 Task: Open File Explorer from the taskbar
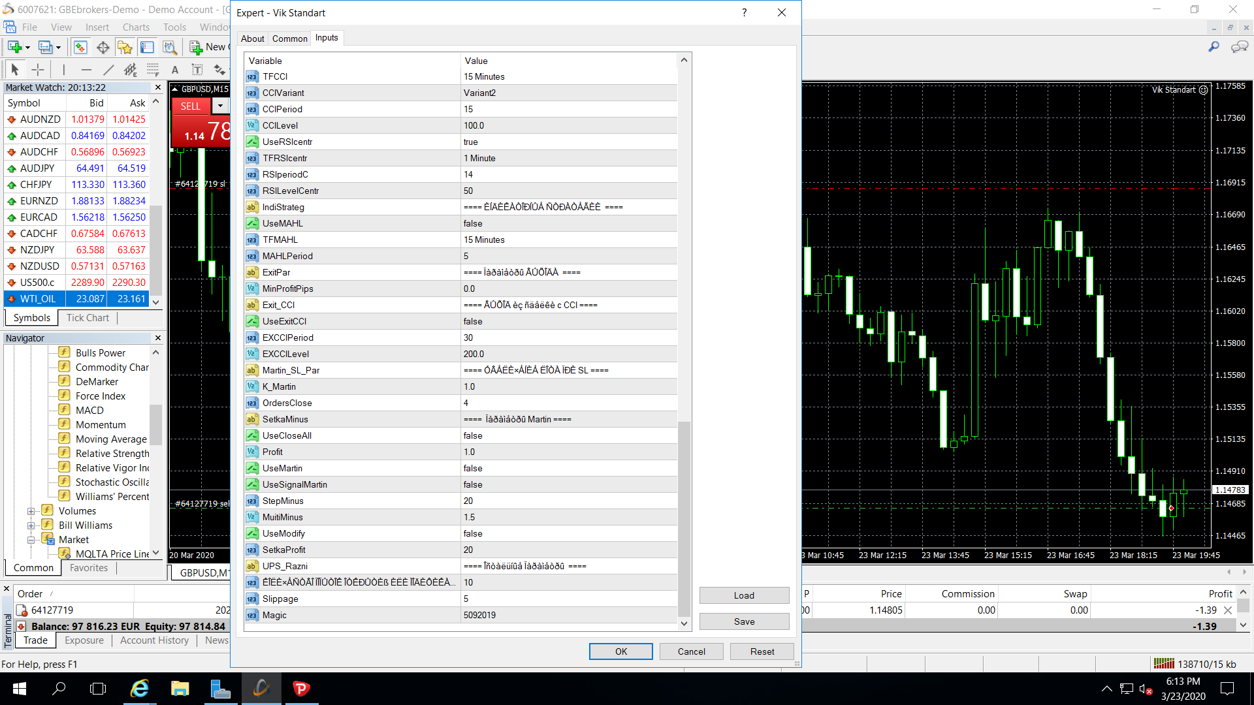click(180, 689)
